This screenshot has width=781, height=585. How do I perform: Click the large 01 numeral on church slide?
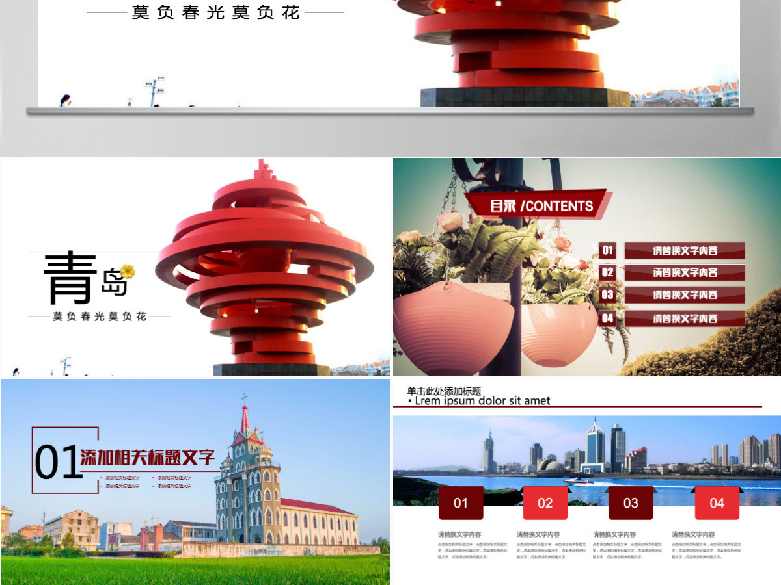point(58,463)
